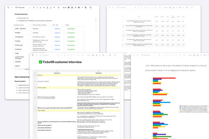Redo in top-right ratings table window
Image resolution: width=209 pixels, height=139 pixels.
click(113, 8)
